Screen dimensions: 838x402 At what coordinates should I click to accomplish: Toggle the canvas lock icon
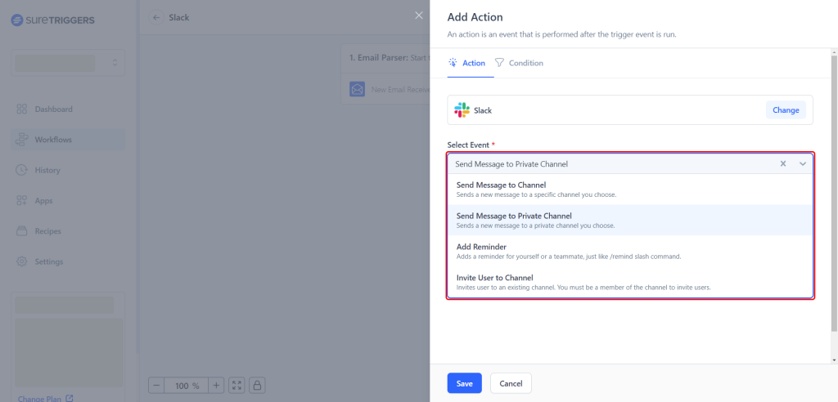coord(257,386)
